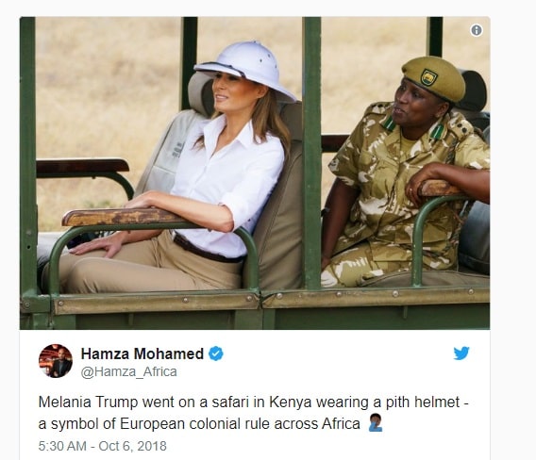536x460 pixels.
Task: Select the tweet's first line about safari
Action: tap(253, 402)
